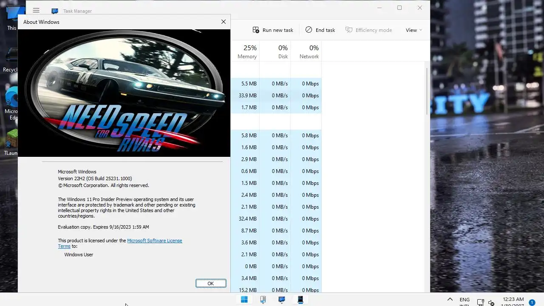
Task: Open the Task Manager taskbar icon
Action: (282, 300)
